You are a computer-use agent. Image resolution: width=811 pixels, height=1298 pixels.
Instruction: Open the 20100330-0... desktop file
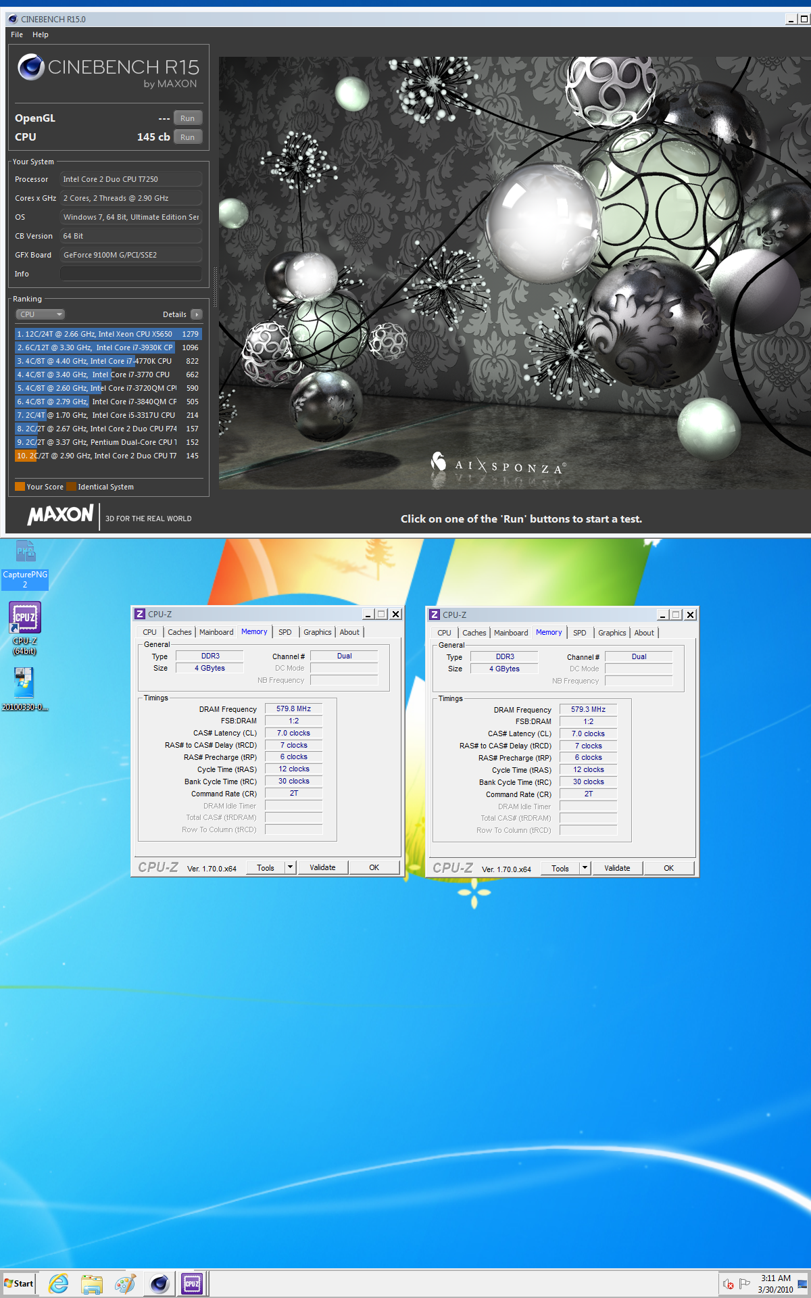point(24,688)
